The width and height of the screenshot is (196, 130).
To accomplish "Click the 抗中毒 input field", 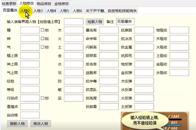I will coord(109,81).
